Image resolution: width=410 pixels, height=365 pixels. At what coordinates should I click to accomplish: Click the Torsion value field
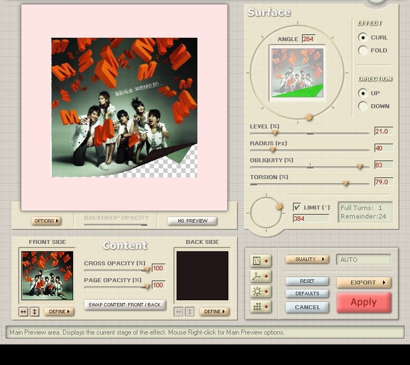point(384,182)
